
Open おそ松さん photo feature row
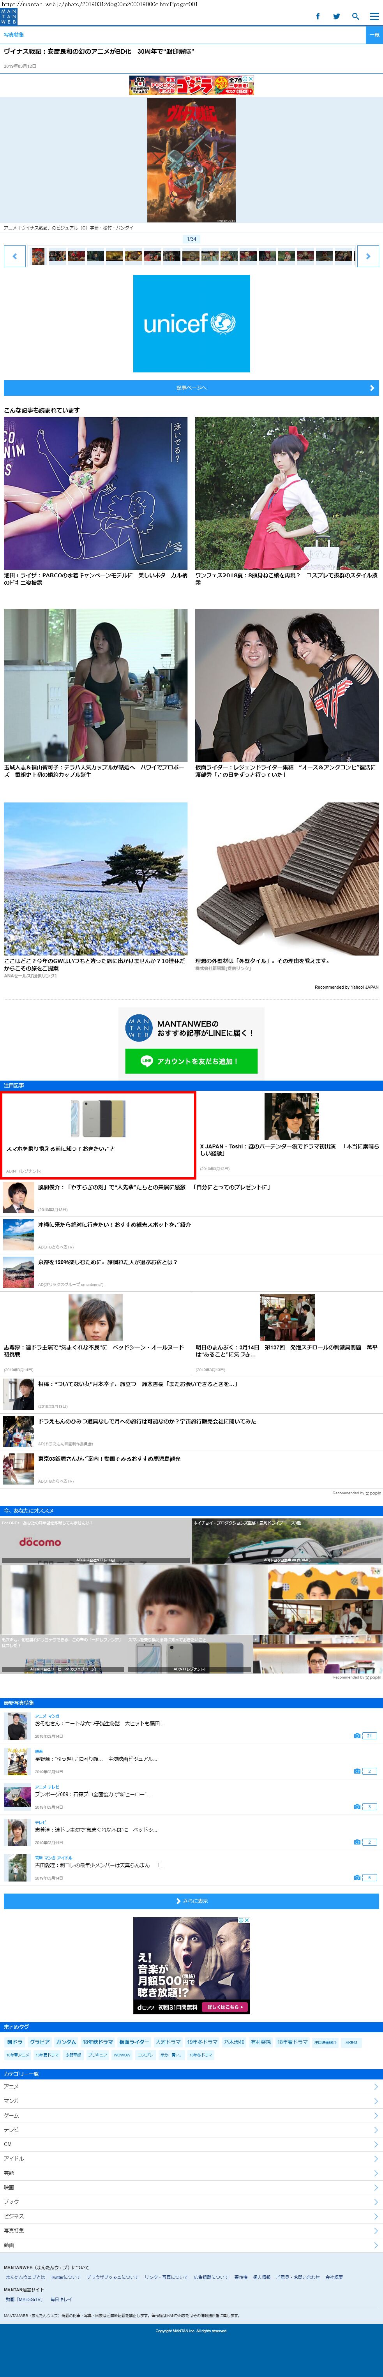point(191,1727)
